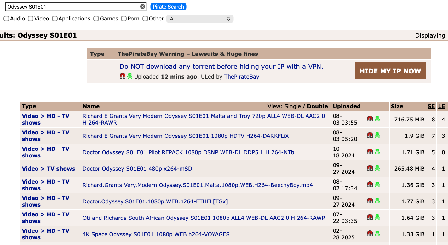
Task: Toggle the Porn category checkbox
Action: (124, 19)
